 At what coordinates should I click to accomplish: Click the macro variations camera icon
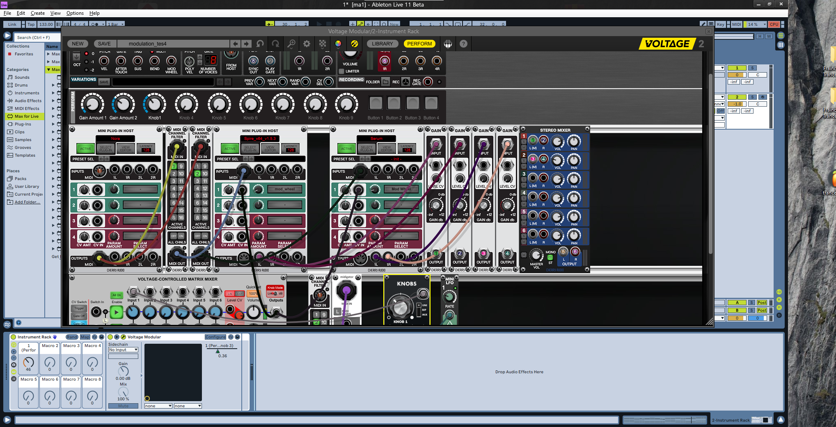[x=14, y=365]
